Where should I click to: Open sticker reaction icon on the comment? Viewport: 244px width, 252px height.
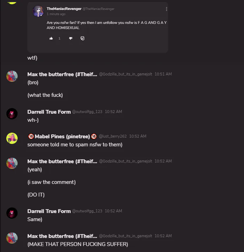(82, 38)
